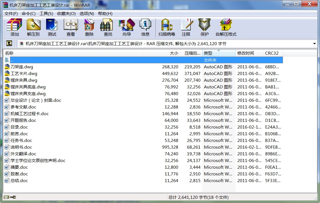
Task: Select file 学士学位论文原创性声明.doc
Action: pos(38,161)
